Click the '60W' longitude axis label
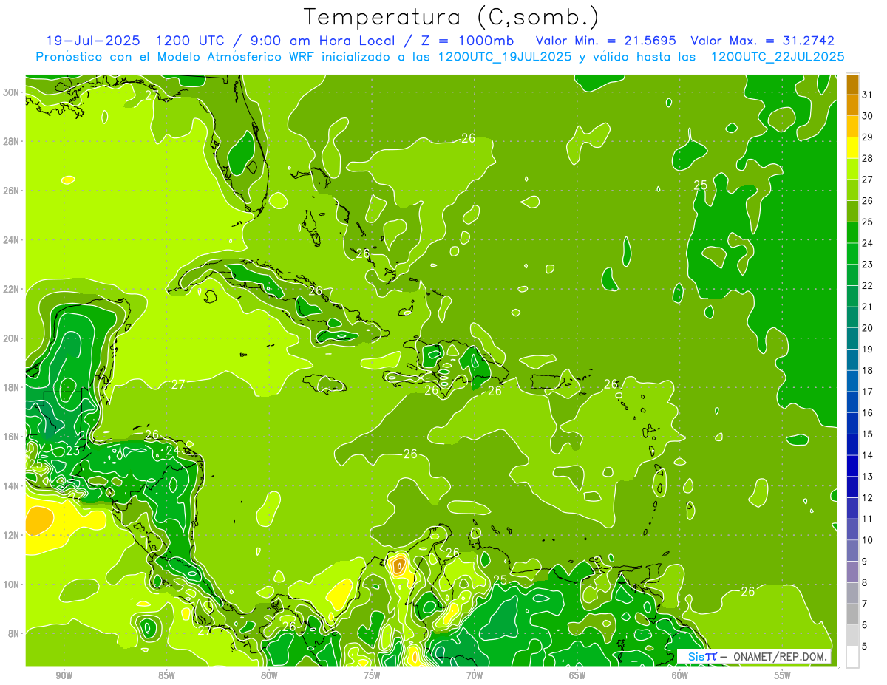This screenshot has height=685, width=887. tap(680, 675)
